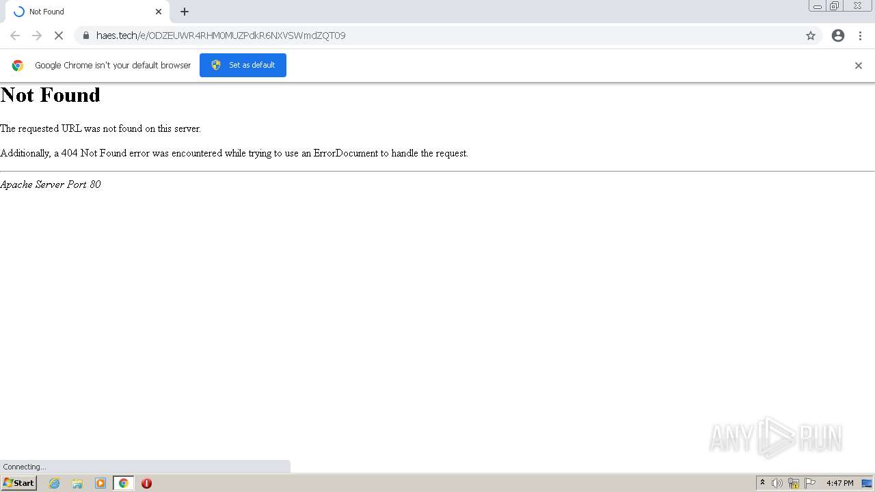The image size is (875, 492).
Task: Stop loading the page
Action: (59, 36)
